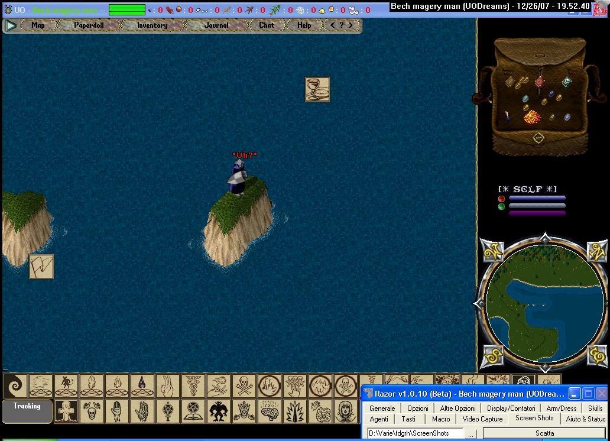610x441 pixels.
Task: Open the Skills tab in Razor
Action: click(x=595, y=408)
